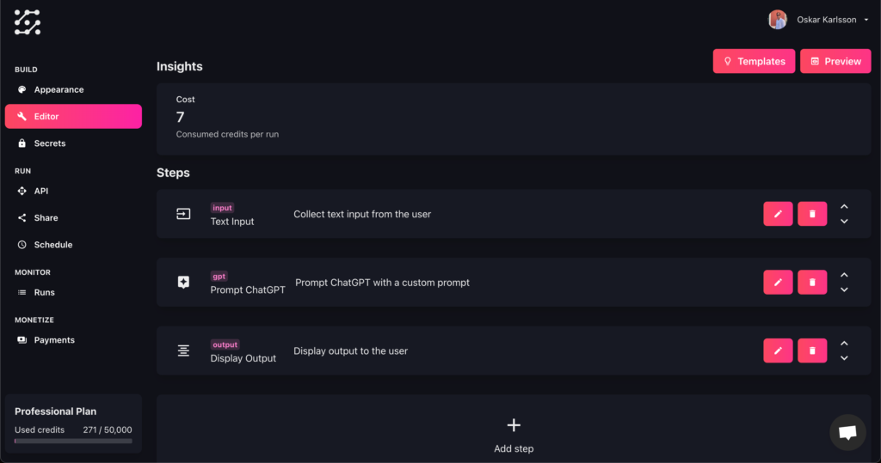Click the Preview button
Image resolution: width=881 pixels, height=463 pixels.
click(835, 61)
